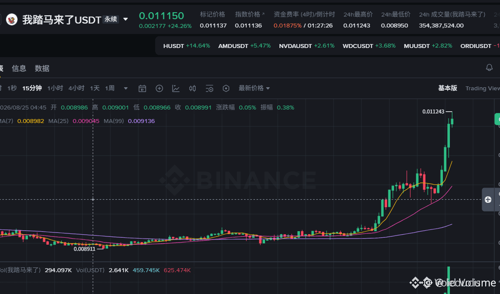Click the 我踏马来了USDT pair name
This screenshot has width=500, height=294.
(x=61, y=20)
